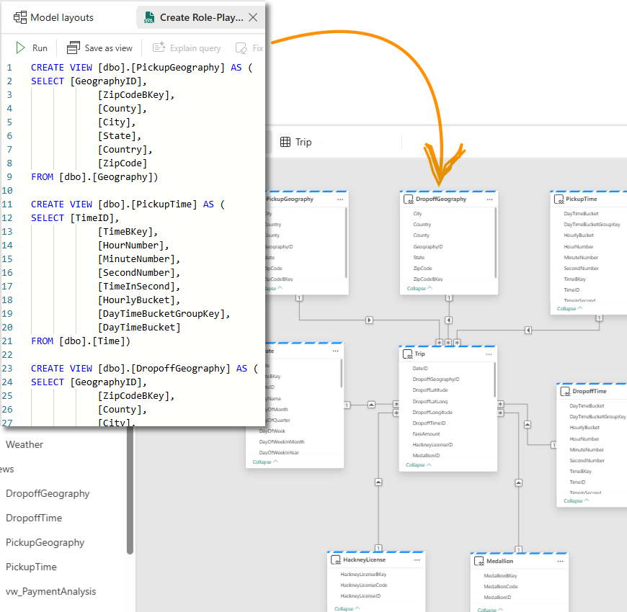Click the Run query play icon

click(21, 48)
